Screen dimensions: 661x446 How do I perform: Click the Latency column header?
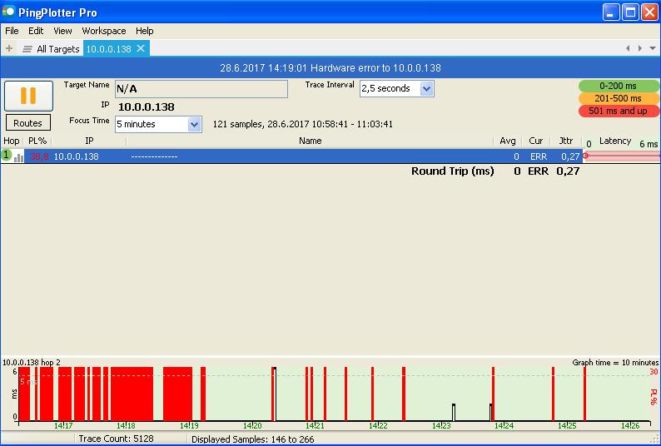pos(615,141)
